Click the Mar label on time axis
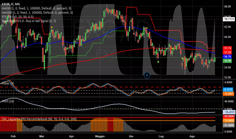Viewport: 236px width, 139px height. pos(42,136)
